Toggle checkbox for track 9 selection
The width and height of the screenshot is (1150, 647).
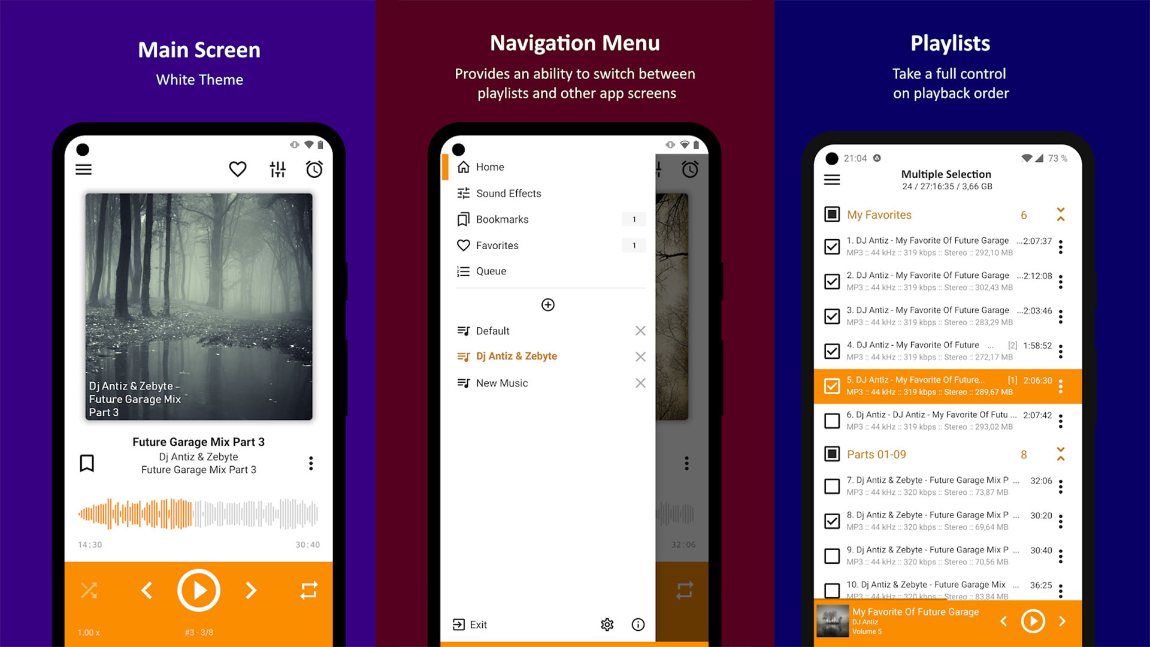[832, 558]
